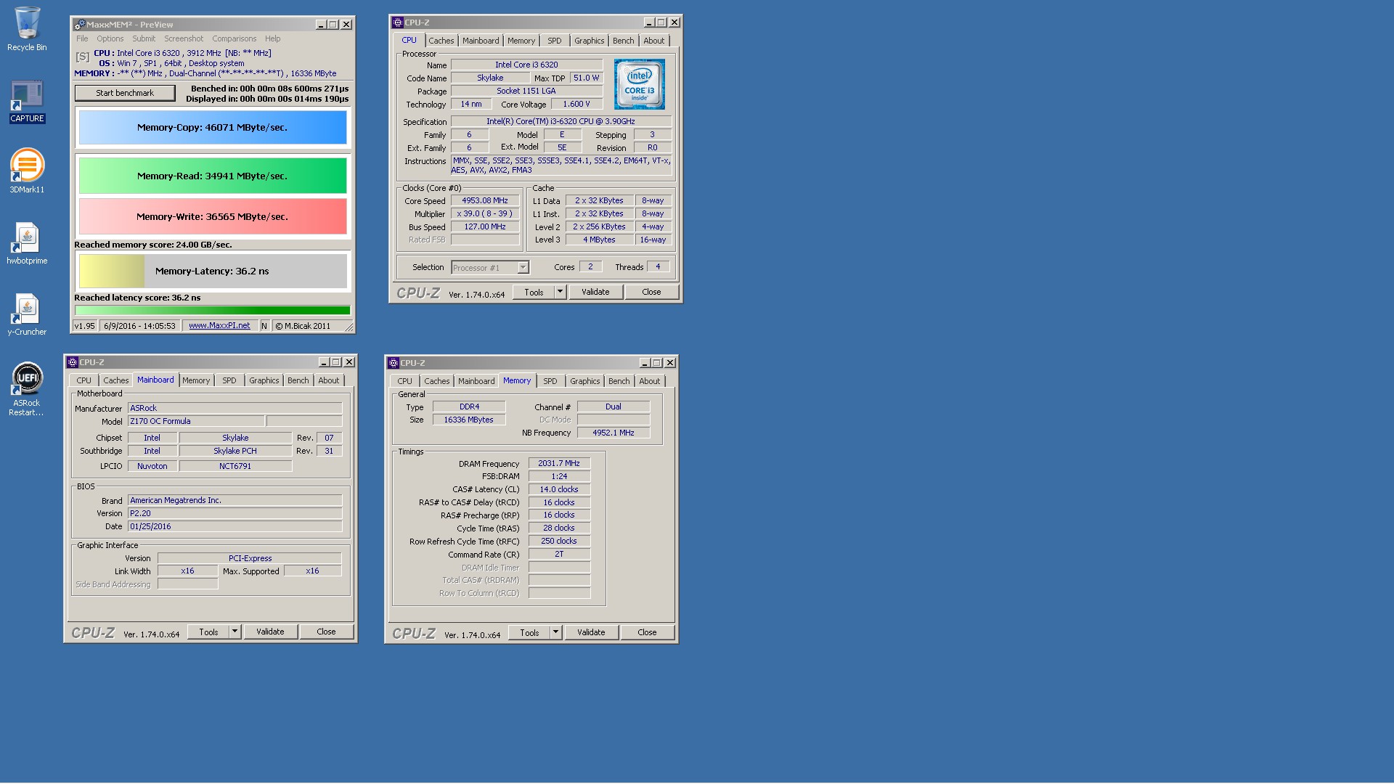The width and height of the screenshot is (1394, 784).
Task: Open Caches tab in Memory CPU-Z window
Action: click(x=436, y=381)
